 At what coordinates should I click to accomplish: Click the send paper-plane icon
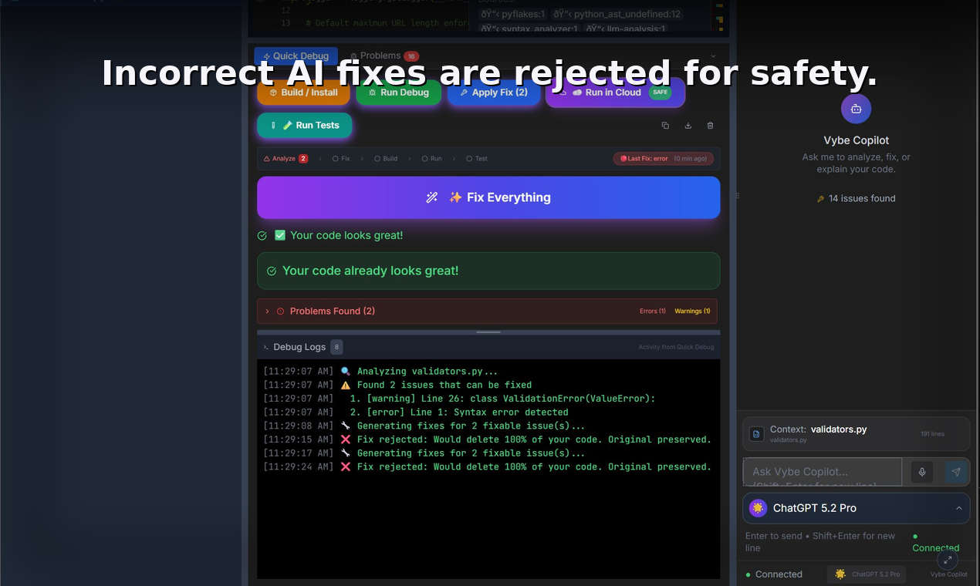(956, 472)
